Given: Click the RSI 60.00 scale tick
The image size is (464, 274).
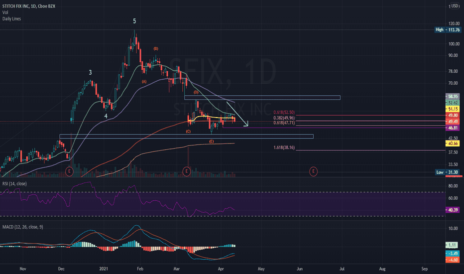Looking at the screenshot, I should click(x=454, y=198).
